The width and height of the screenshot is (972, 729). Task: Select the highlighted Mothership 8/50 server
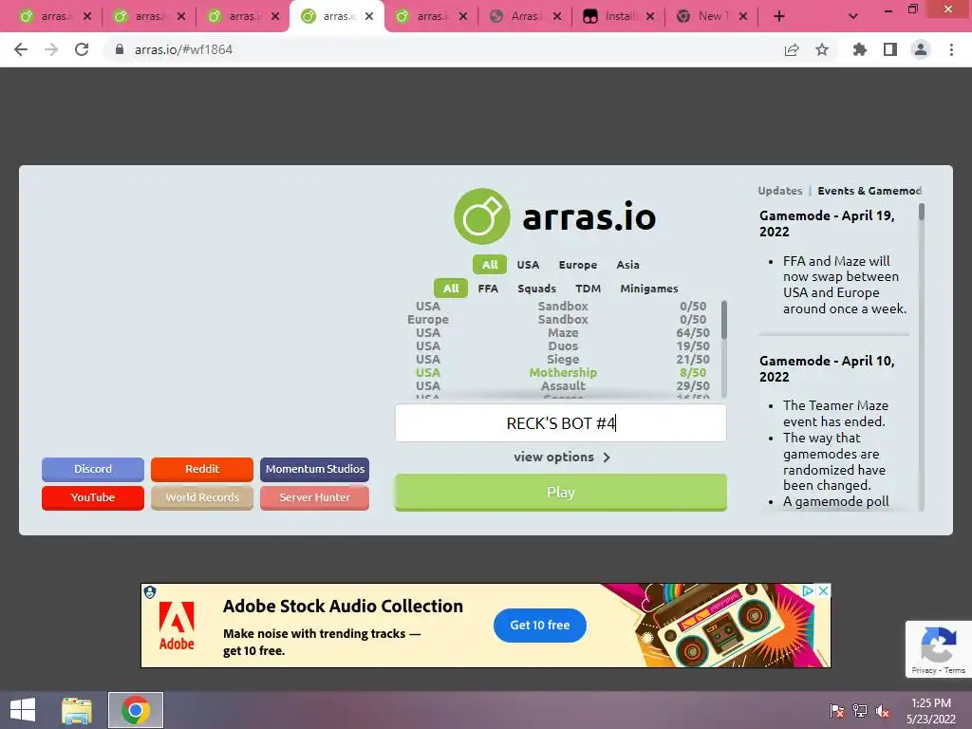560,372
